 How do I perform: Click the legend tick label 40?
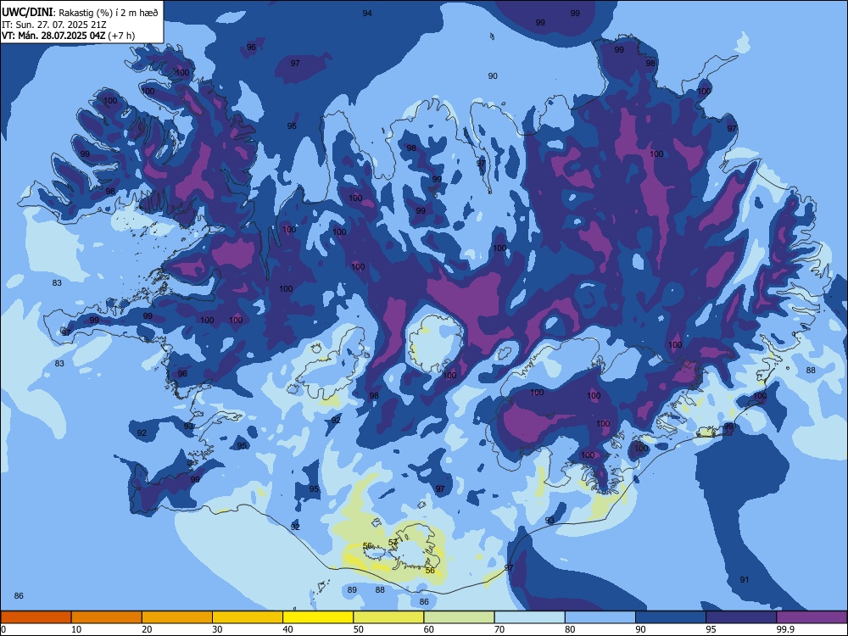click(x=288, y=629)
